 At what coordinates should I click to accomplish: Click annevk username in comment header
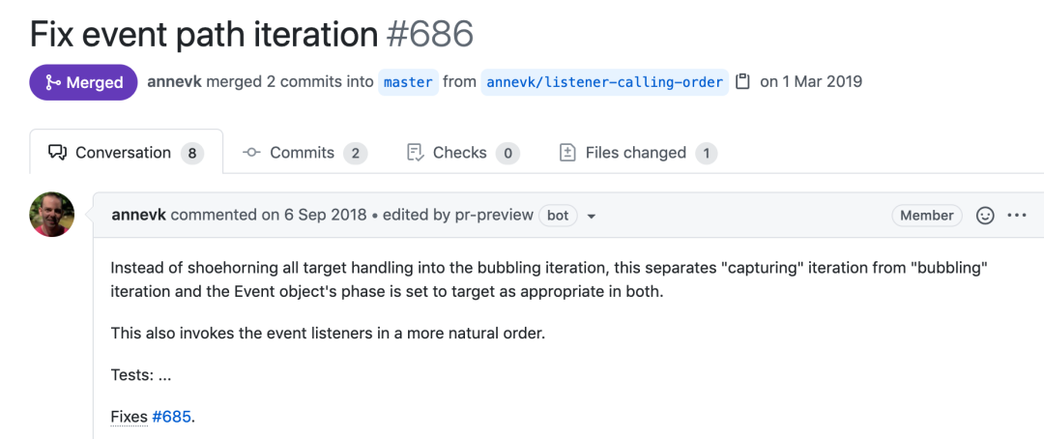[x=139, y=216]
